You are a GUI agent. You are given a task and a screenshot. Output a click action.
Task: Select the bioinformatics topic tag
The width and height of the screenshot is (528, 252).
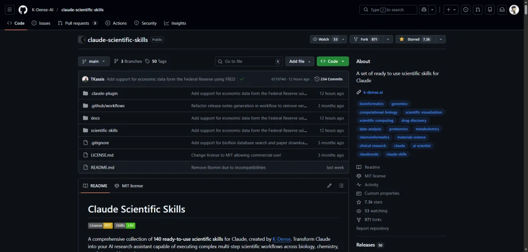coord(372,104)
